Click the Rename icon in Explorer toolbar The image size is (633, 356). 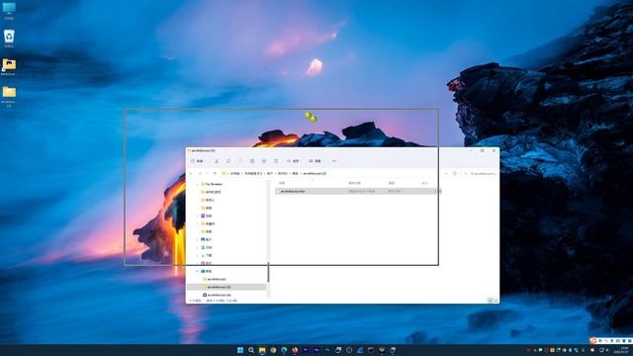[252, 161]
